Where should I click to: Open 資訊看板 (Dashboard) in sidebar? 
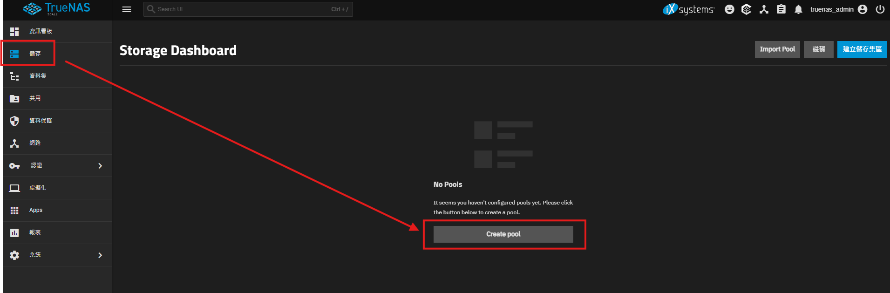41,31
